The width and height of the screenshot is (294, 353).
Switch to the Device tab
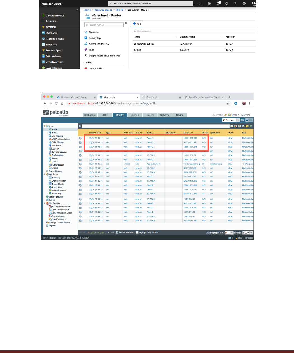pos(180,115)
